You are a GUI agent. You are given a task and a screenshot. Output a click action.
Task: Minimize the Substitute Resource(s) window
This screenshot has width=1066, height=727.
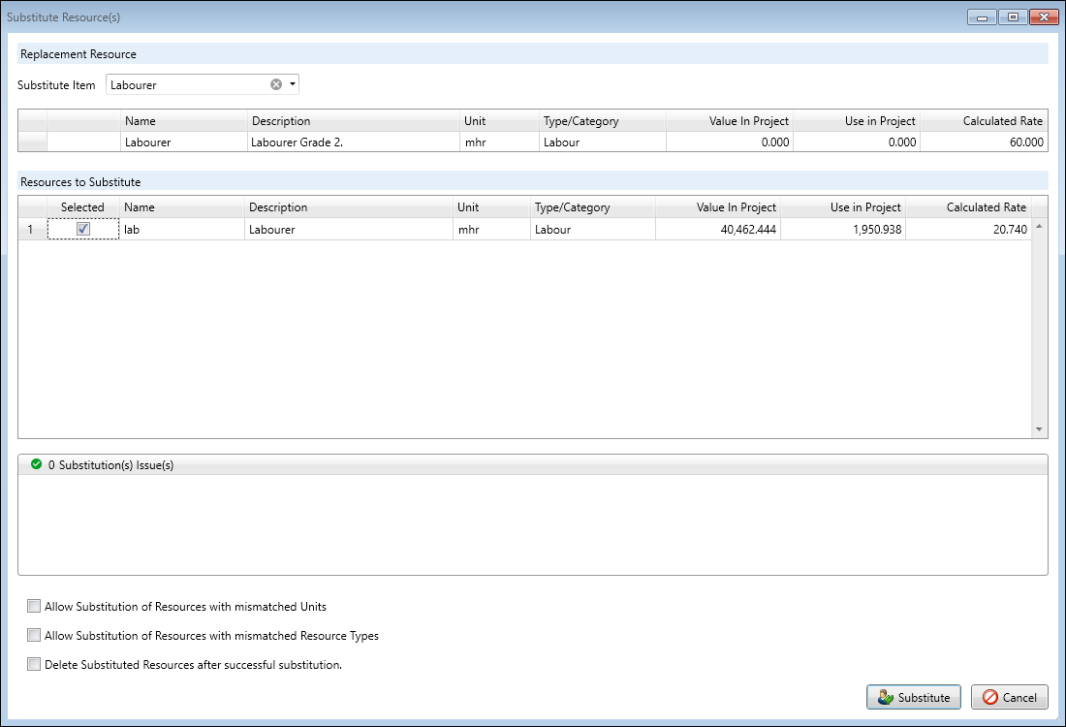(984, 17)
